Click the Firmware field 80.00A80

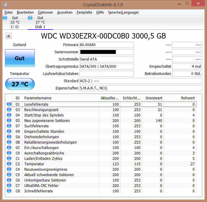pos(107,45)
